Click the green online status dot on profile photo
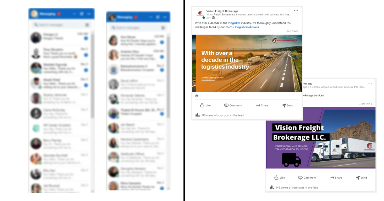This screenshot has height=201, width=384. [36, 16]
